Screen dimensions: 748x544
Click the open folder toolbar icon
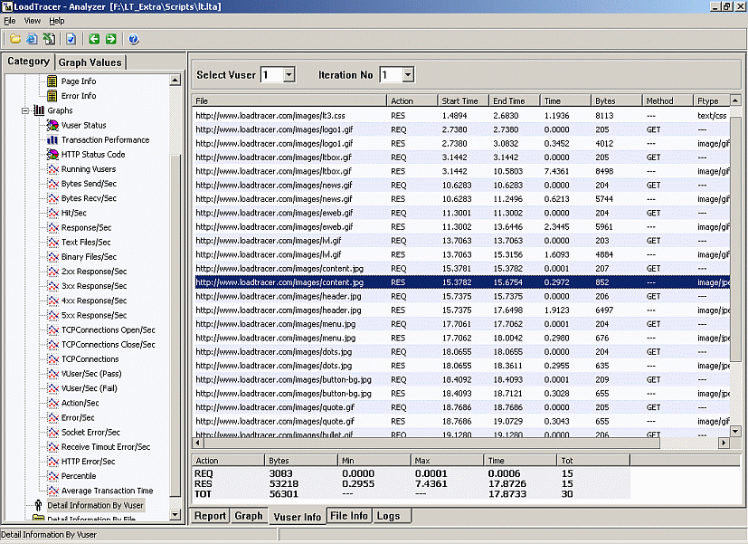point(15,39)
